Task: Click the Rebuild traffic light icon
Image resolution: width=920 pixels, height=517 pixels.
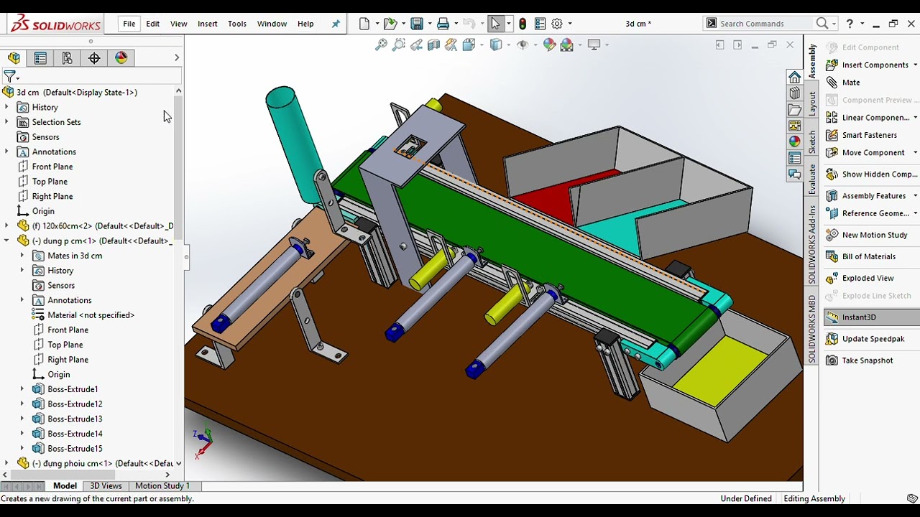Action: click(x=523, y=24)
